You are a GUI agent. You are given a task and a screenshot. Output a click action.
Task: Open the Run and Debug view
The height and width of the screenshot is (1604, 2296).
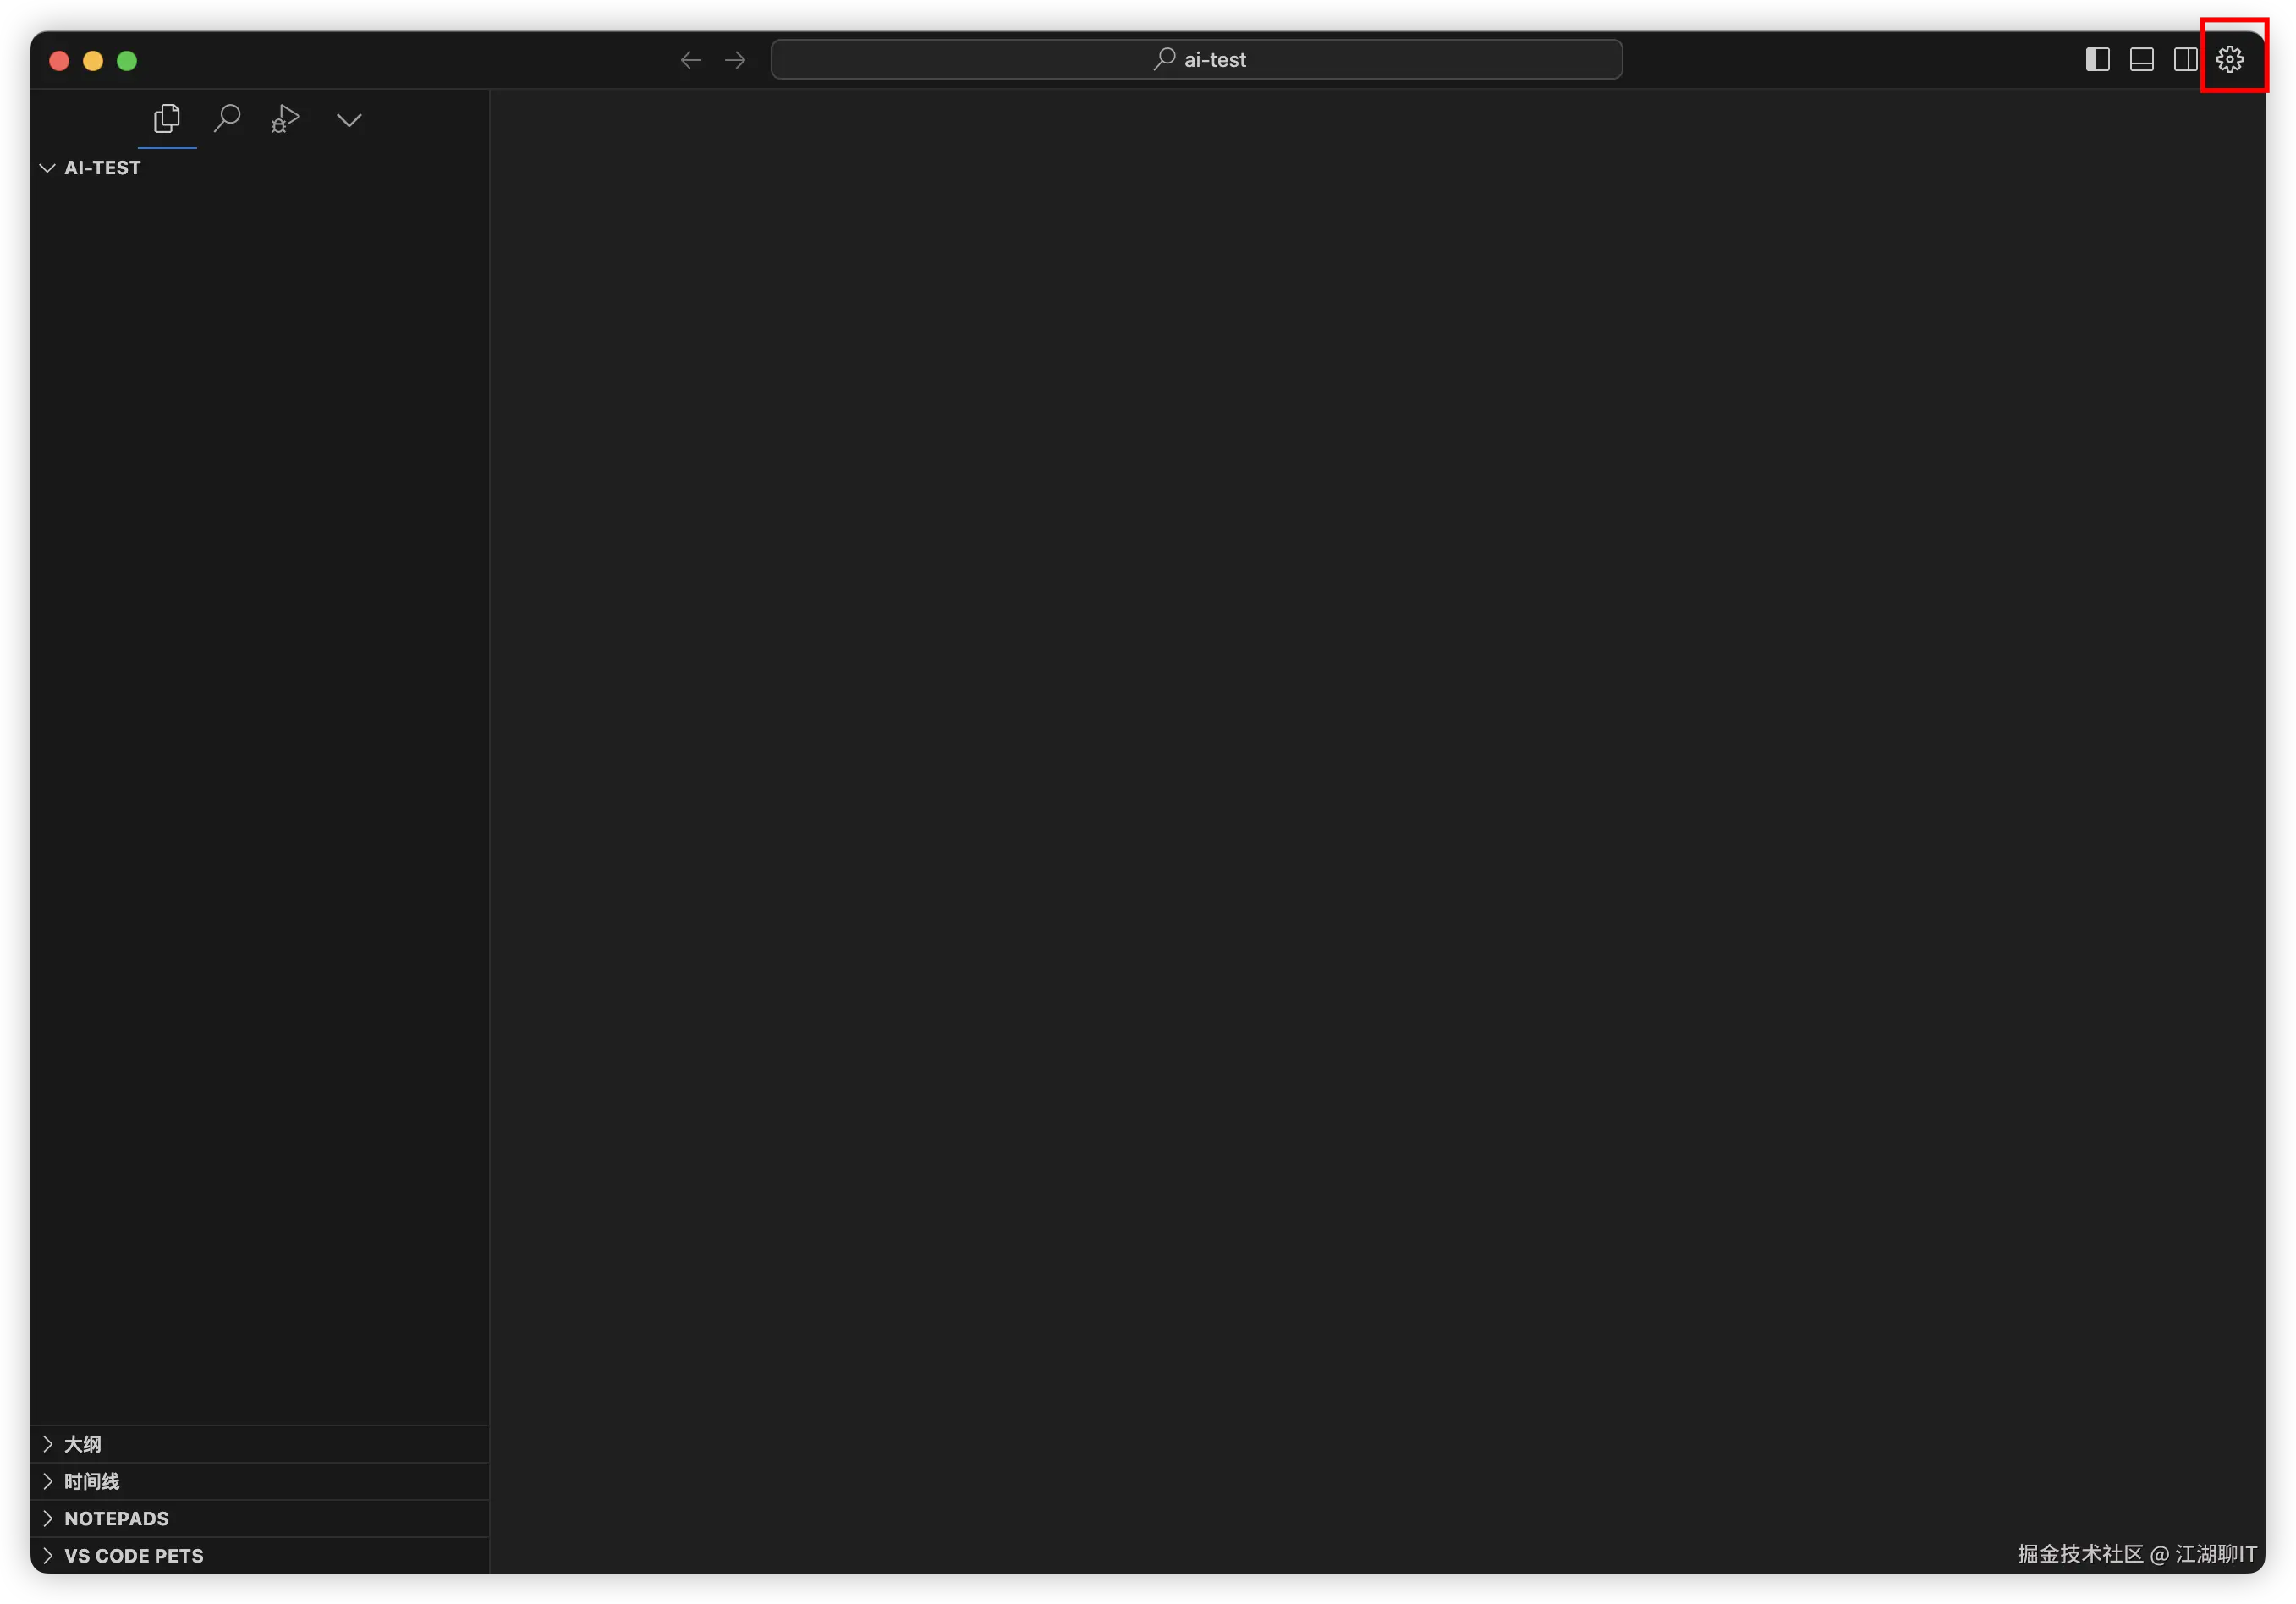285,118
